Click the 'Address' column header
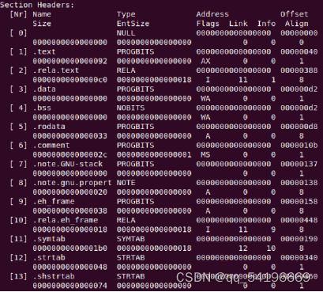Viewport: 323px width, 292px height. coord(212,14)
